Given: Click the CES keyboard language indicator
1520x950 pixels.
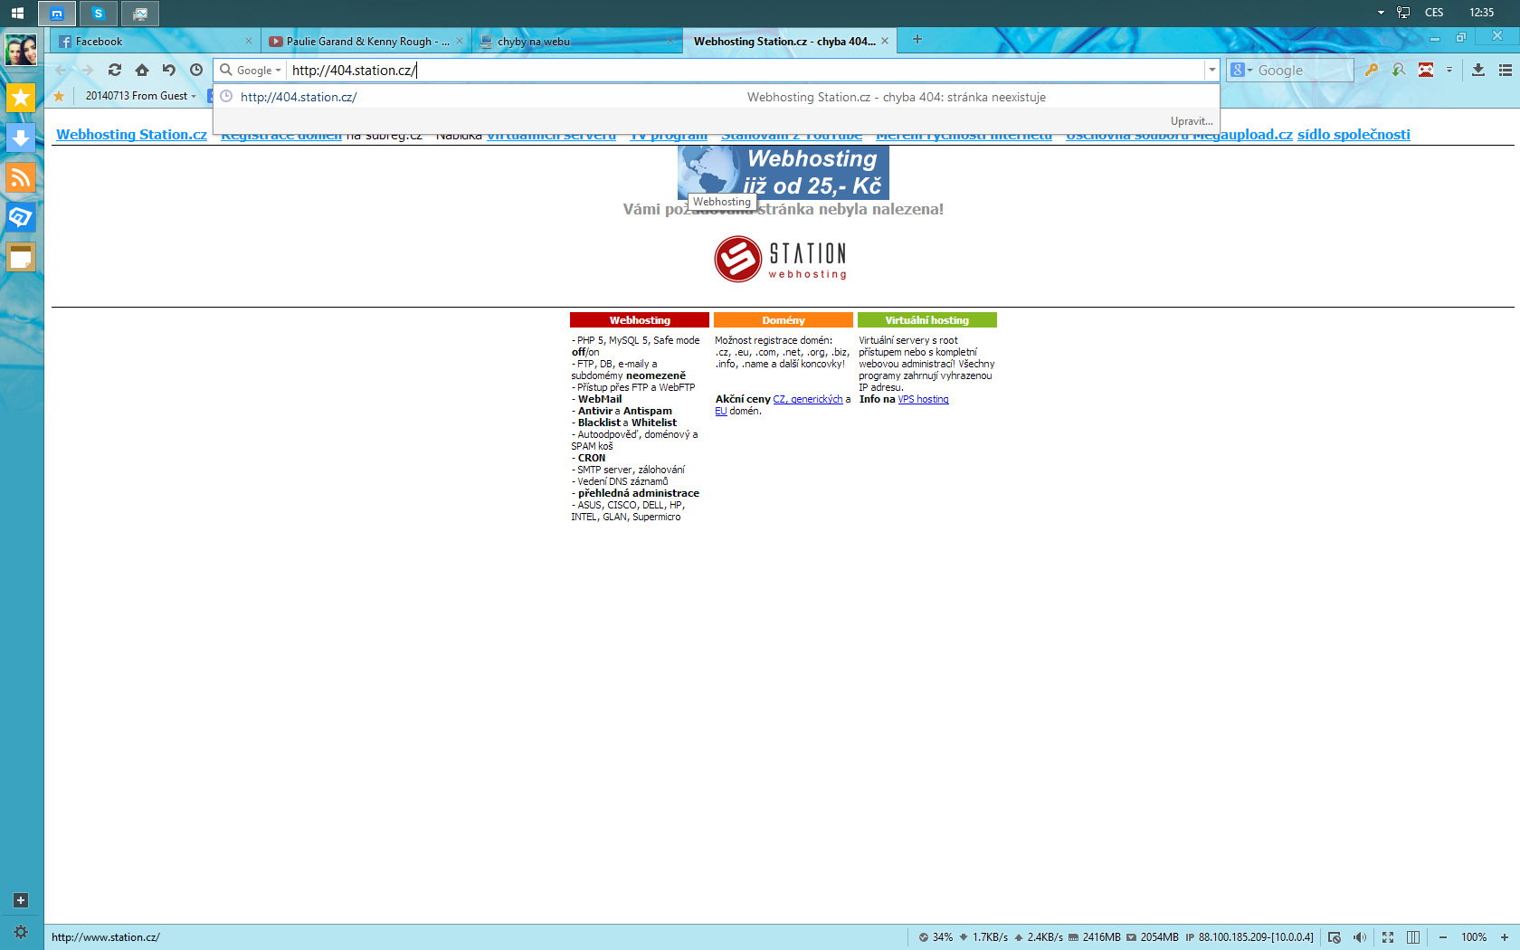Looking at the screenshot, I should 1434,13.
